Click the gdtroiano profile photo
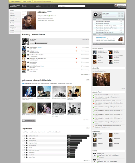The height and width of the screenshot is (163, 135). tap(29, 20)
